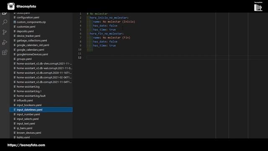Viewport: 268px width, 151px height.
Task: Click the file icon beside input_text.yaml
Action: (x=15, y=124)
